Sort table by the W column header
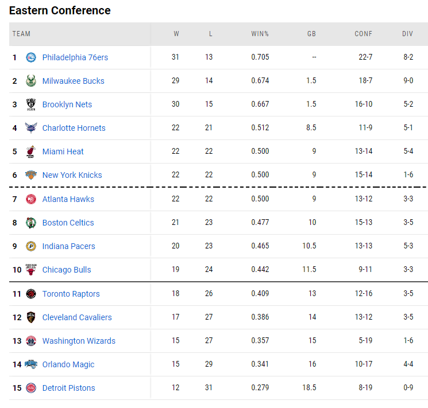428x408 pixels. (176, 34)
